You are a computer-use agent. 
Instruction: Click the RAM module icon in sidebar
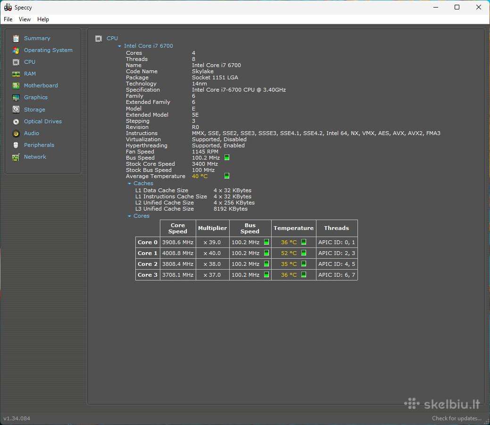coord(16,74)
